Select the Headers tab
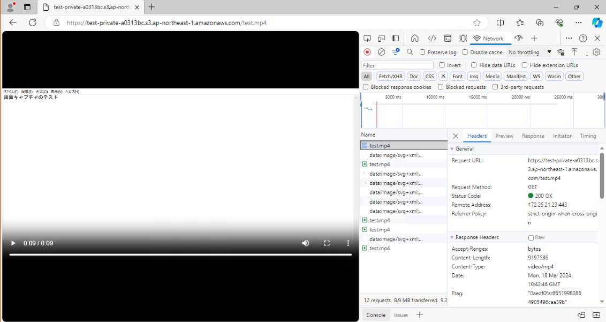This screenshot has height=322, width=606. [x=477, y=136]
